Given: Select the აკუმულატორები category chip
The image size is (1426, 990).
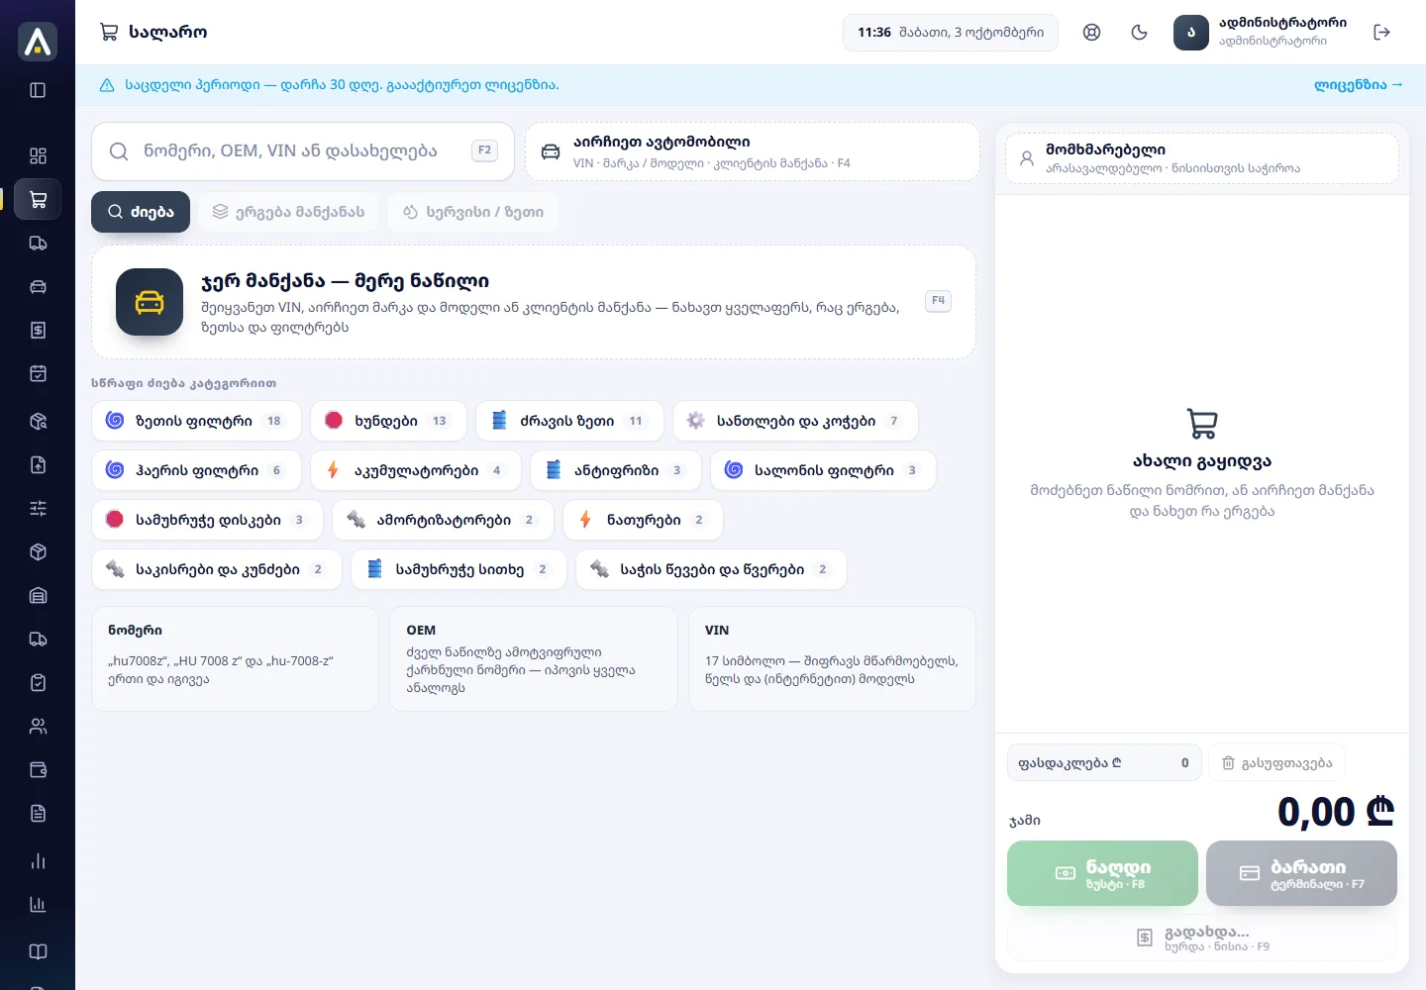Looking at the screenshot, I should 416,470.
